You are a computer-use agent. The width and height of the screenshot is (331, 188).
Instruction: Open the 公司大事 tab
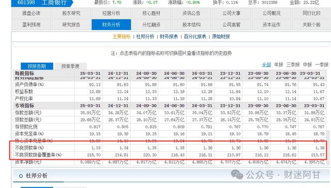(x=231, y=13)
